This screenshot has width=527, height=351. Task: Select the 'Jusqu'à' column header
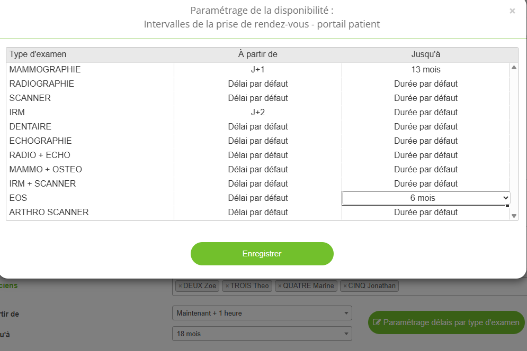point(426,54)
